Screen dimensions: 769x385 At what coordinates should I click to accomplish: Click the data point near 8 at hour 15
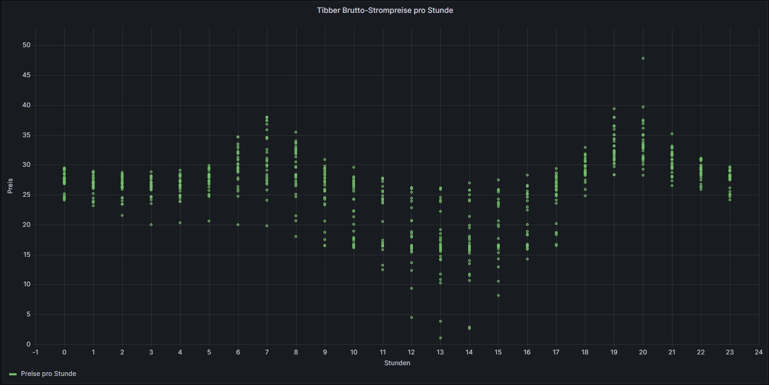click(498, 295)
